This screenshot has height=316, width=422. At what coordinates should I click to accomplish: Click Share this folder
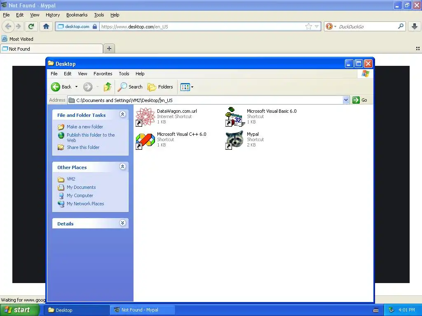coord(83,147)
